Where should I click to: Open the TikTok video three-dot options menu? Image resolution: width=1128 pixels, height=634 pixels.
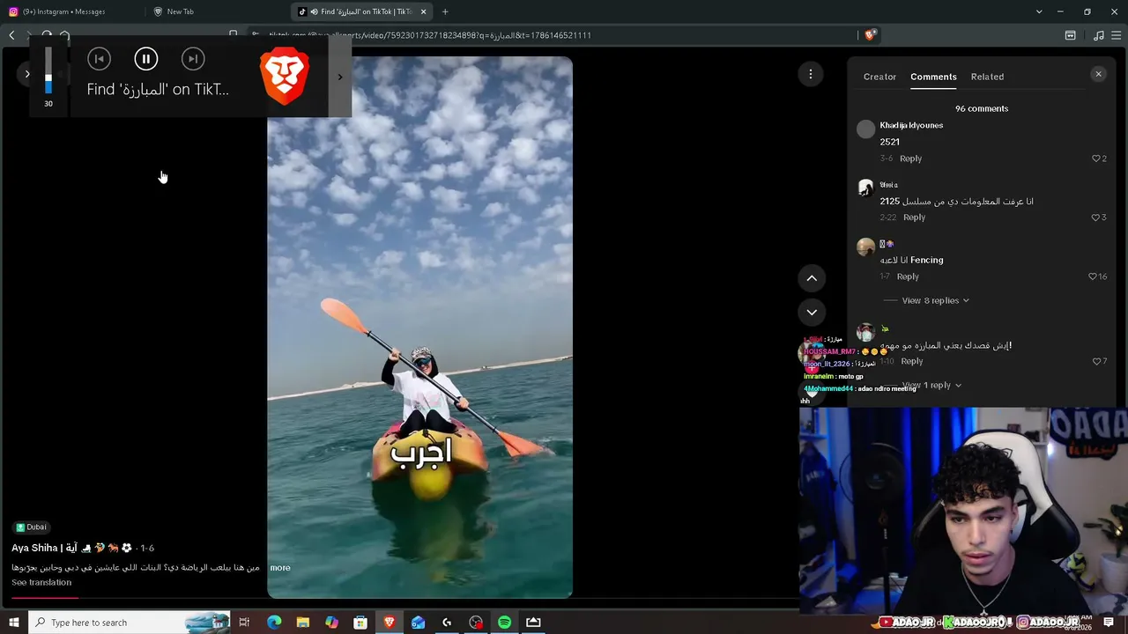pos(811,74)
